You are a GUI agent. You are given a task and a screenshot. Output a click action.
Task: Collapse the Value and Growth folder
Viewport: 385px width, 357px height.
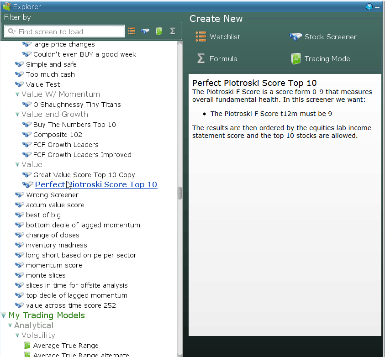coord(17,115)
